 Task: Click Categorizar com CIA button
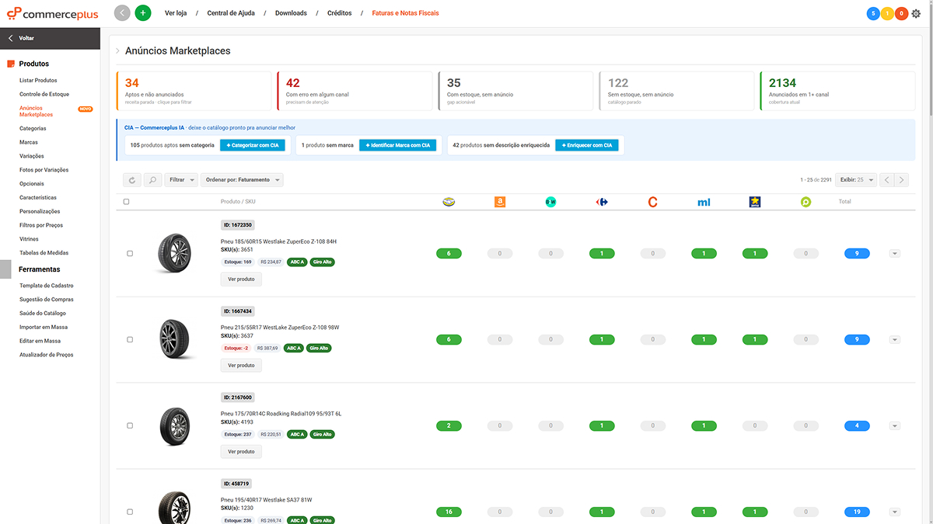coord(253,145)
